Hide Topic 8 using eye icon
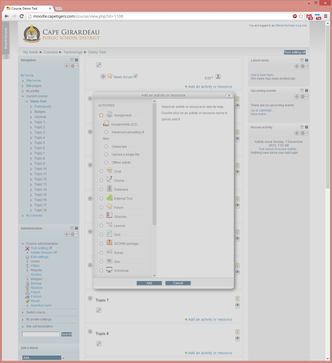Screen dimensions: 332x363 point(237,339)
